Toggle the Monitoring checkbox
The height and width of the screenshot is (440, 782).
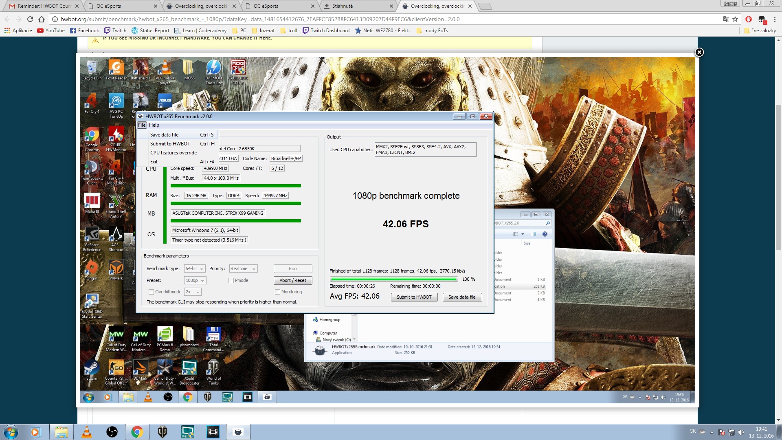tap(277, 292)
